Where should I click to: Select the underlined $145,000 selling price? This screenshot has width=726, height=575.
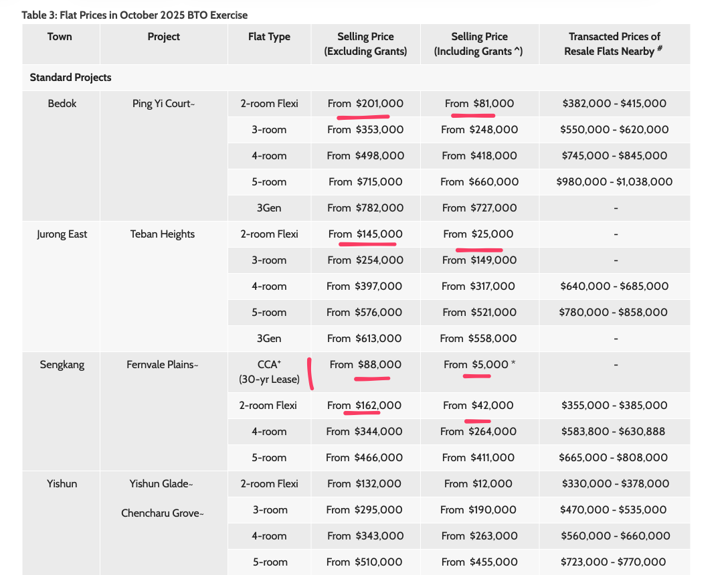[365, 234]
